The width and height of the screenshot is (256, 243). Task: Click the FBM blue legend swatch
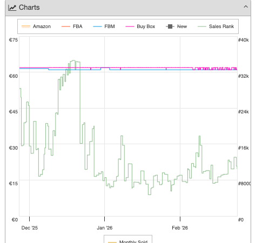(97, 26)
